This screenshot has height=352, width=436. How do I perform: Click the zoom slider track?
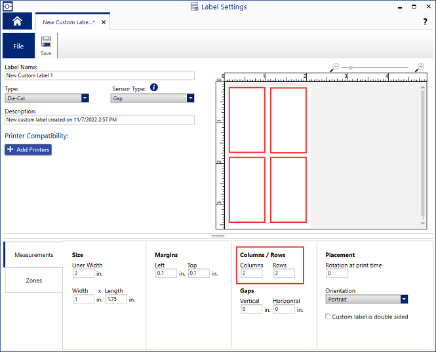pyautogui.click(x=378, y=68)
